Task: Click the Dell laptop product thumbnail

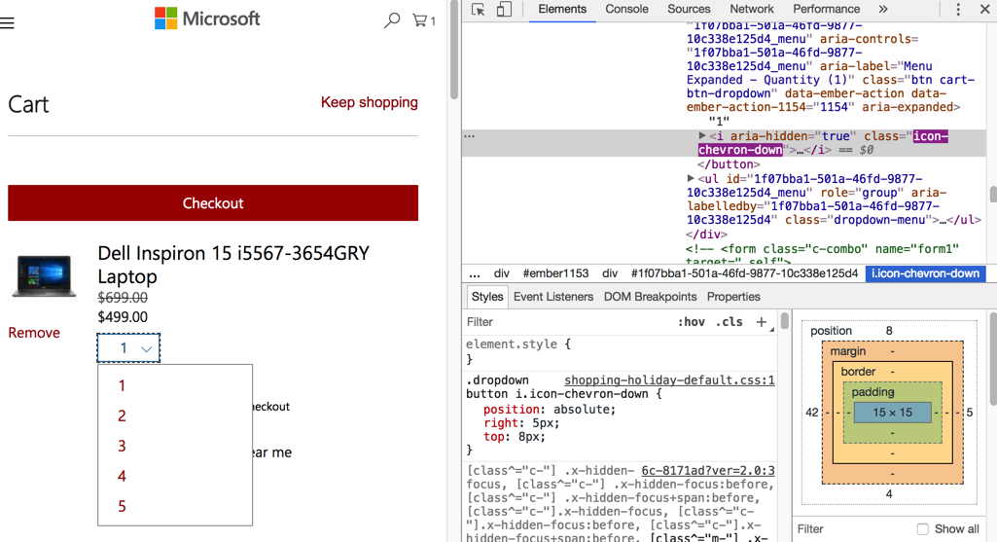Action: pos(43,275)
